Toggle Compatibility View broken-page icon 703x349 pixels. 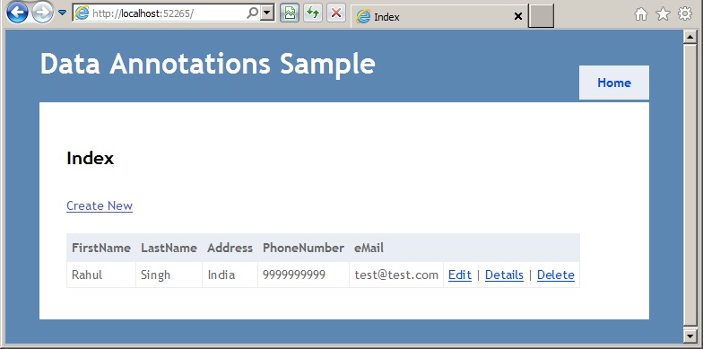[x=290, y=13]
